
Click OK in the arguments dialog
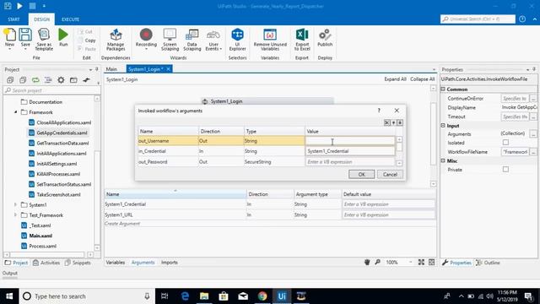pyautogui.click(x=361, y=174)
